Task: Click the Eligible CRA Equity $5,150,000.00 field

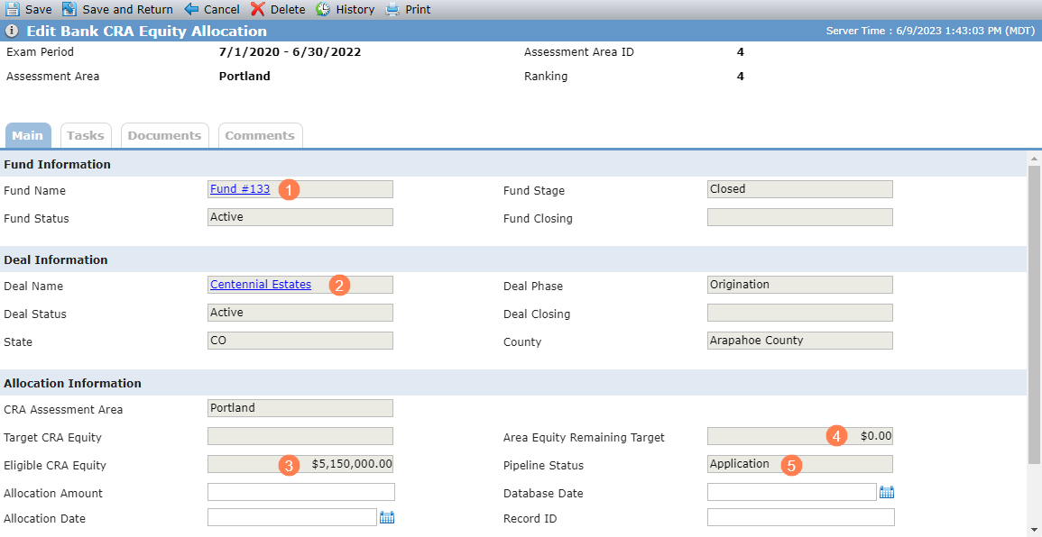Action: pyautogui.click(x=300, y=464)
